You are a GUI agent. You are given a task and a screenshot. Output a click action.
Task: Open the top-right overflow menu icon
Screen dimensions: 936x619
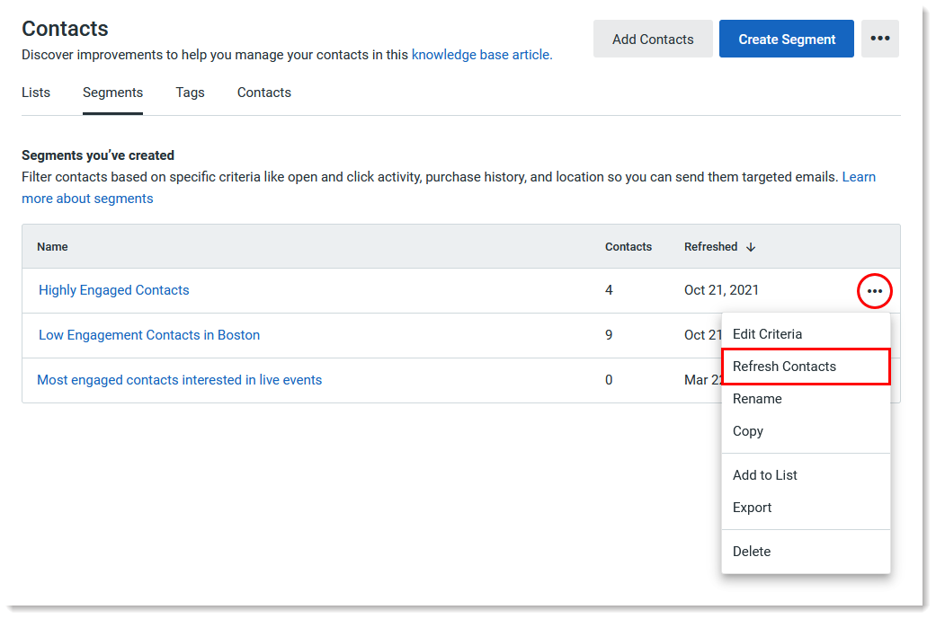(880, 38)
